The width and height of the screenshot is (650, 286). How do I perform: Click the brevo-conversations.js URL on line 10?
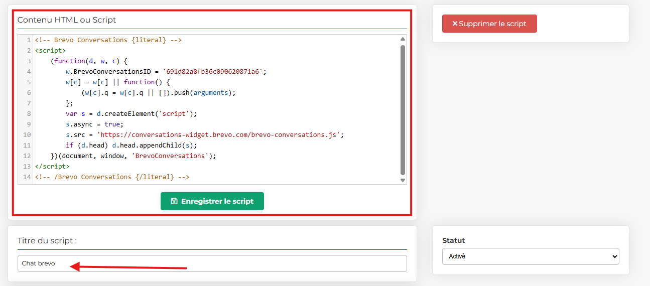(220, 135)
